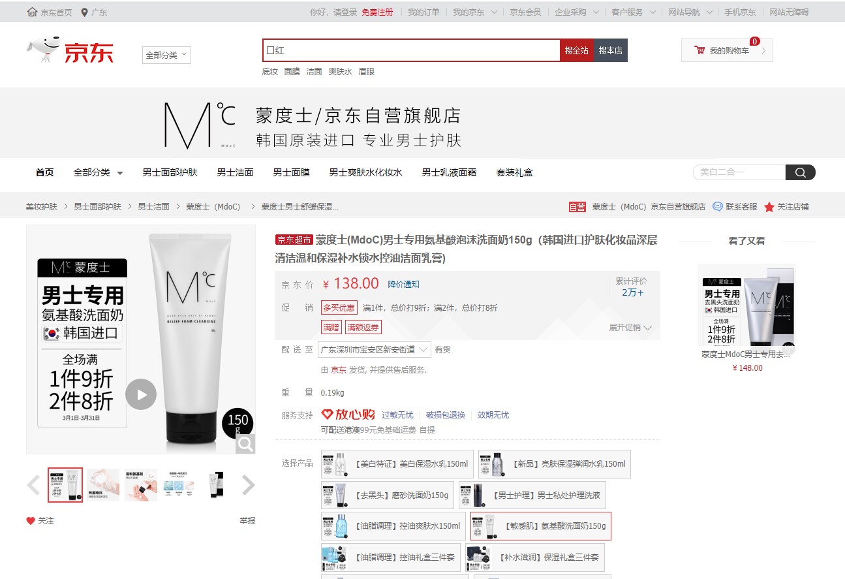This screenshot has width=845, height=579.
Task: Contact customer service 联系客服
Action: (x=735, y=207)
